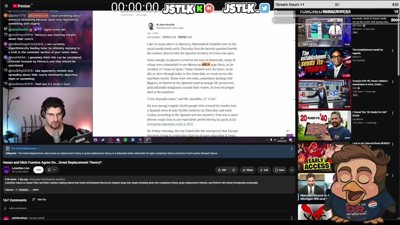Click the red record icon in stream overlay
Screen dimensions: 400x225
(x=209, y=8)
